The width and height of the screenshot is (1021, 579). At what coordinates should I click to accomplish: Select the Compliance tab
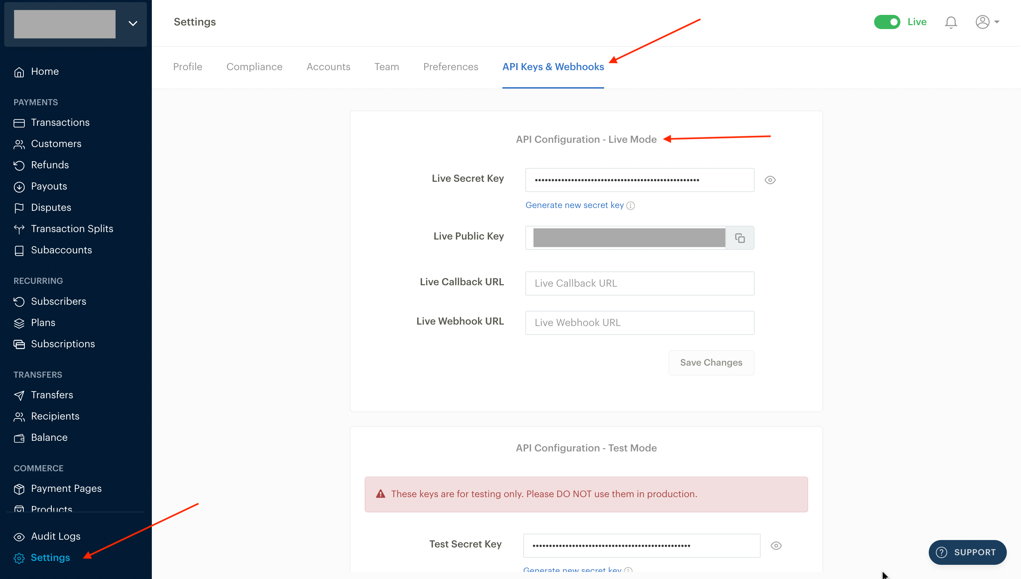(x=254, y=67)
